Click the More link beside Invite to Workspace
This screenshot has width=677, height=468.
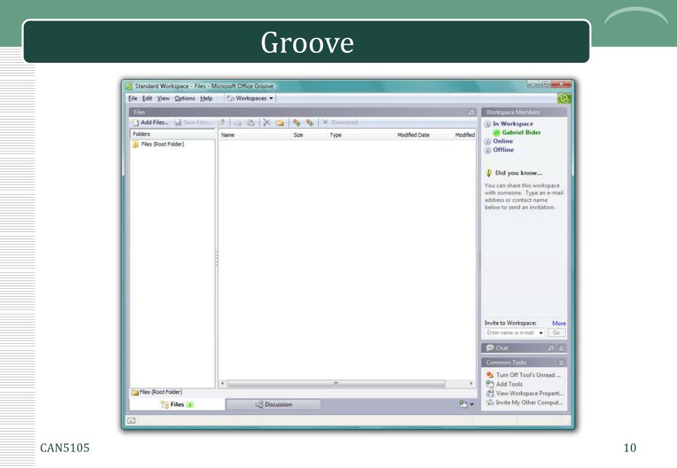(559, 323)
